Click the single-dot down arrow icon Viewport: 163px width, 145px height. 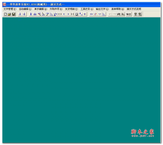coord(20,14)
